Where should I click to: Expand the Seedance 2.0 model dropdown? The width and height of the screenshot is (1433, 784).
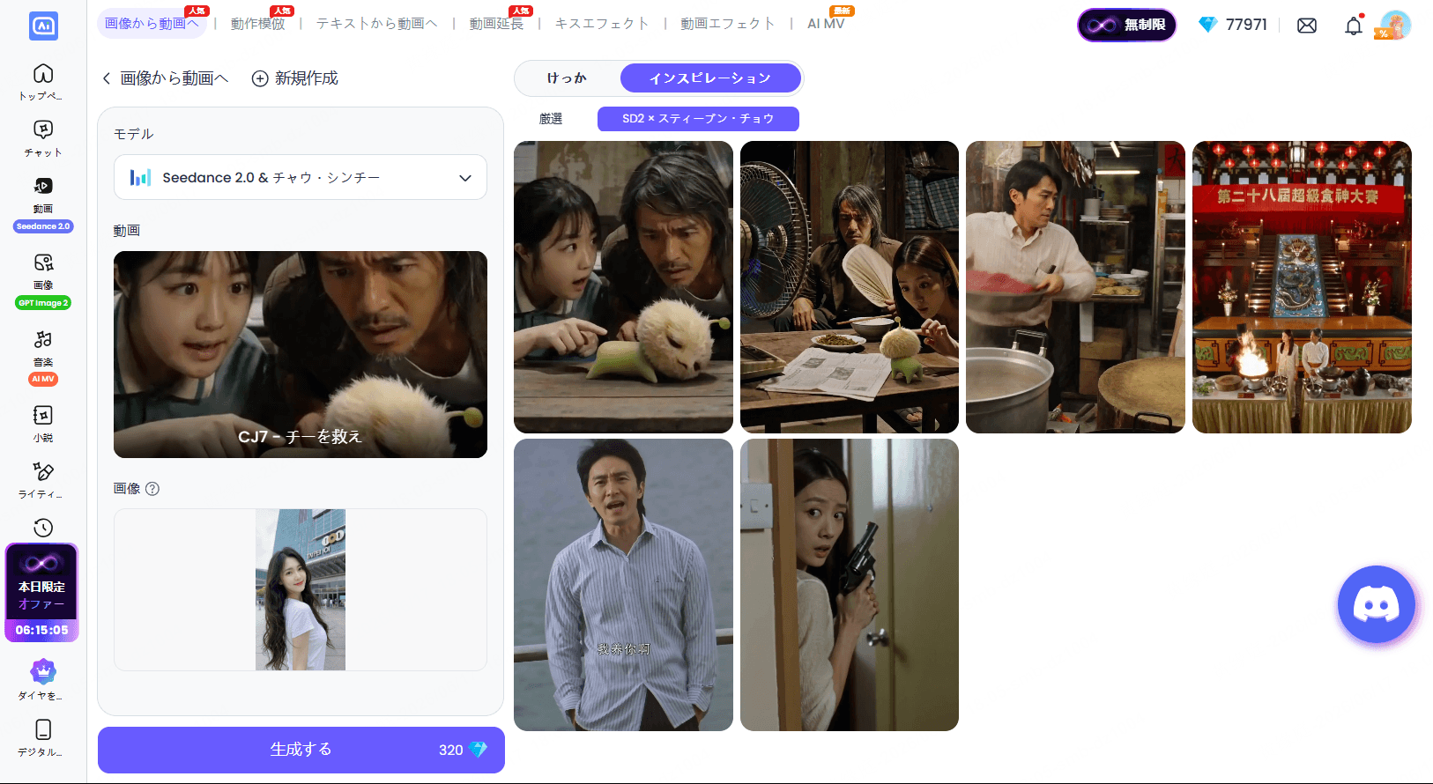click(301, 177)
